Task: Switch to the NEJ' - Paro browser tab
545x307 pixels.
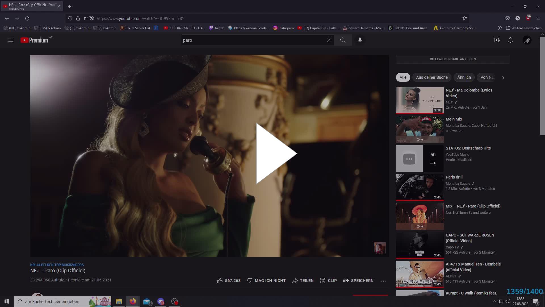Action: point(31,6)
